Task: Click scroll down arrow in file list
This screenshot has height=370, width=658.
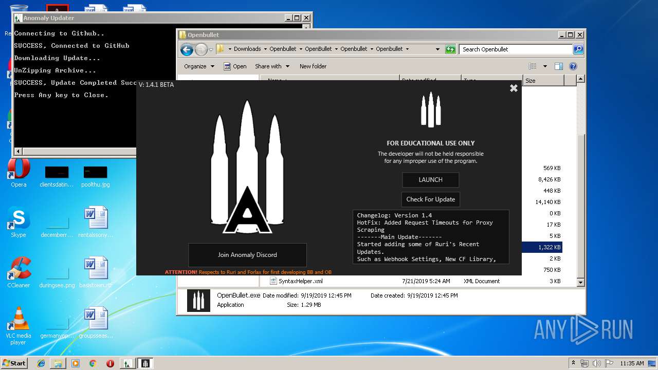Action: click(x=580, y=282)
